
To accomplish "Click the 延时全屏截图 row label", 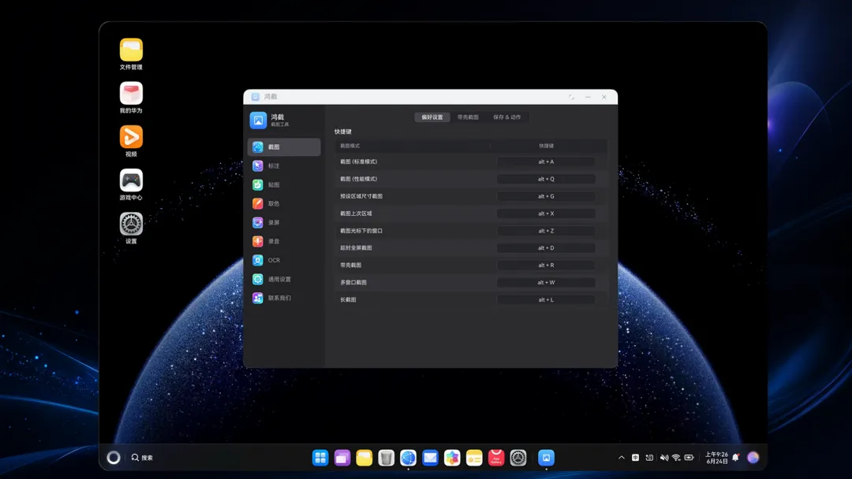I will point(356,248).
